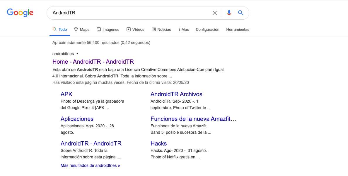Viewport: 348px width, 176px height.
Task: Select the Todo search tab
Action: point(60,29)
